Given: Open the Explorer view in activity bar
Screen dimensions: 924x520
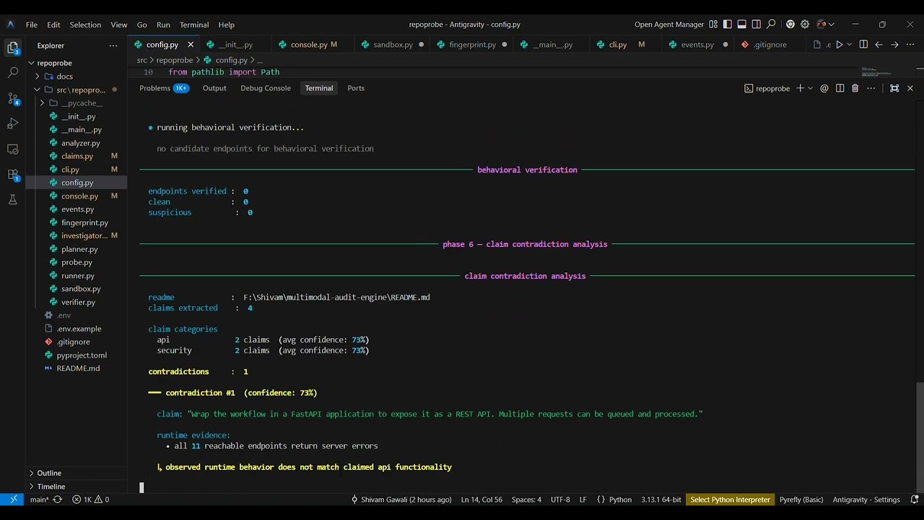Looking at the screenshot, I should coord(12,48).
